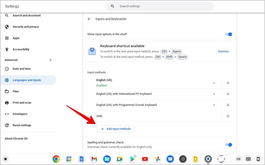The width and height of the screenshot is (265, 165).
Task: Click the search magnifier icon in settings bar
Action: point(112,6)
